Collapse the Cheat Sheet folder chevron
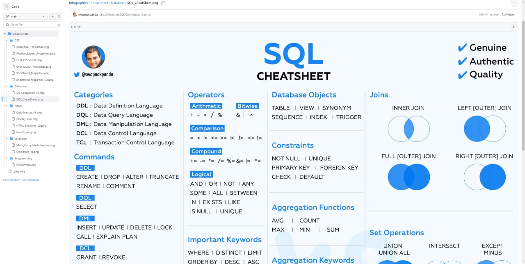Image resolution: width=525 pixels, height=264 pixels. coord(5,34)
